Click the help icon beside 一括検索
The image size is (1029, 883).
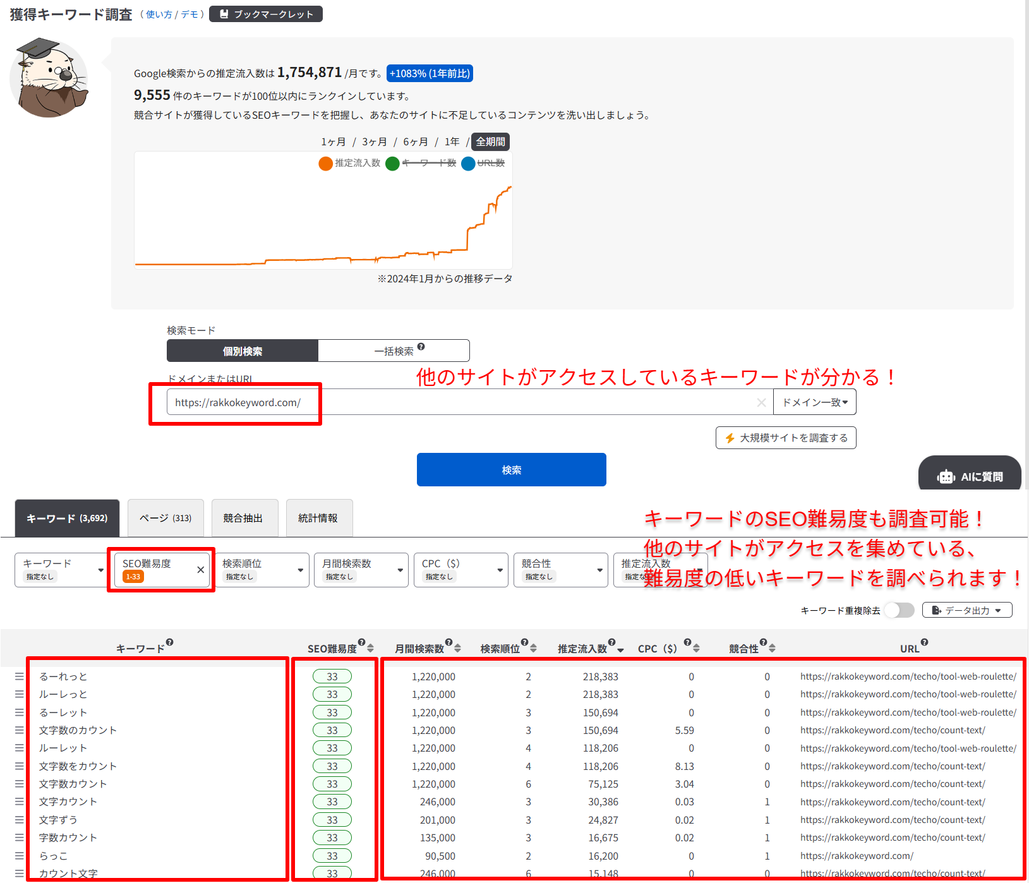click(x=421, y=347)
